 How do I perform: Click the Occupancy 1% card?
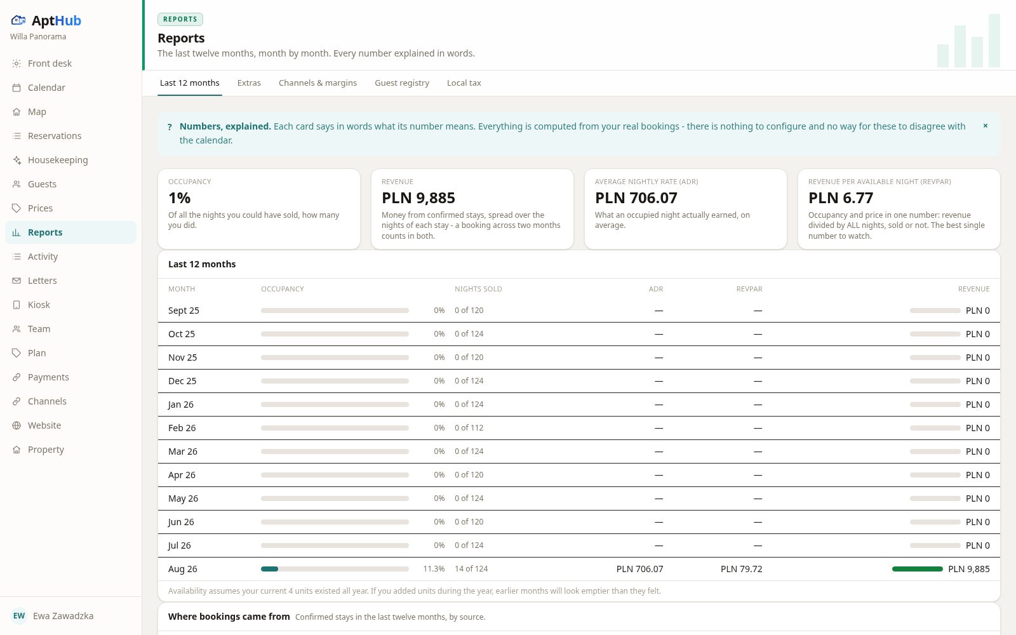coord(259,209)
